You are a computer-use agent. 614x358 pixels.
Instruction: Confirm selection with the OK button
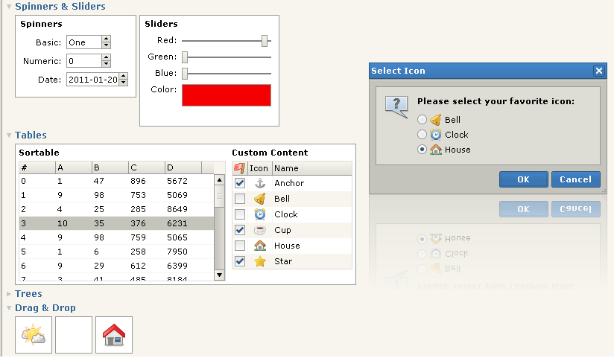[x=524, y=179]
